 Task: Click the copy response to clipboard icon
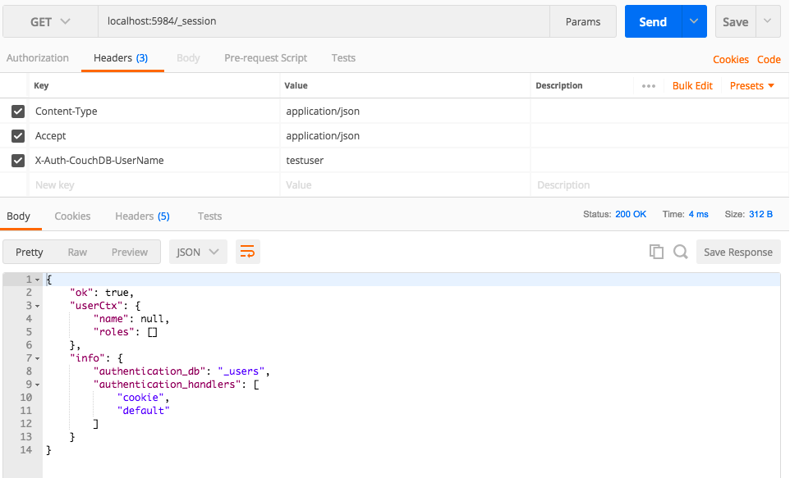point(656,252)
